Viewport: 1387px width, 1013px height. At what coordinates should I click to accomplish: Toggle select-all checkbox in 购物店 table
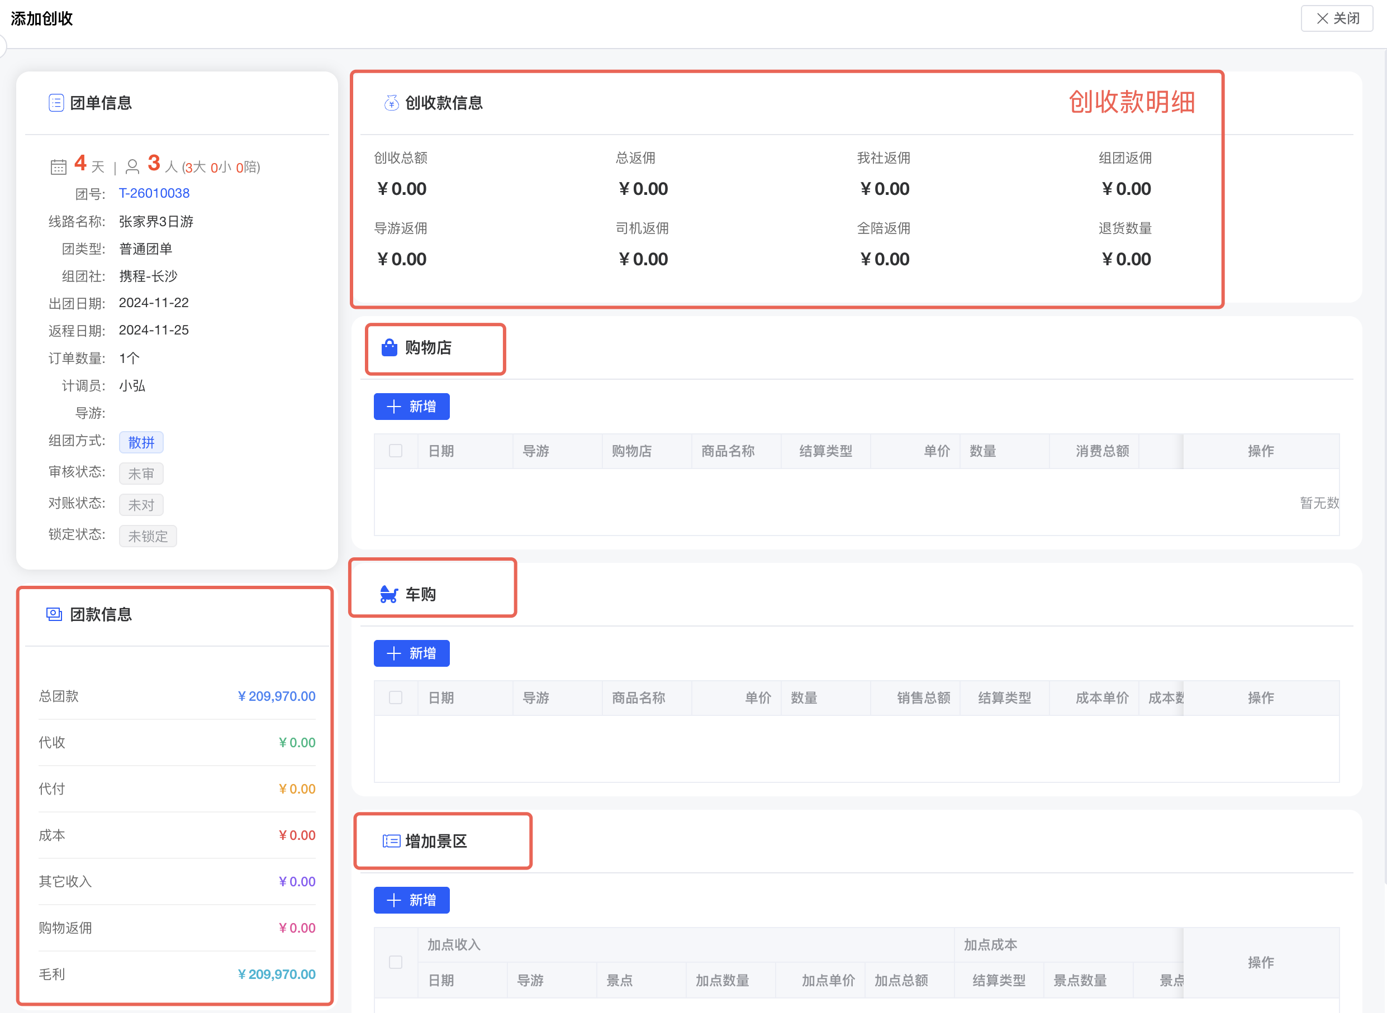point(396,451)
